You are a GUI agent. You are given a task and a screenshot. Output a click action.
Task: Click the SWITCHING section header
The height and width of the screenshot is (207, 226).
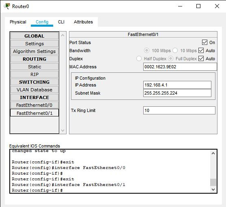click(34, 82)
